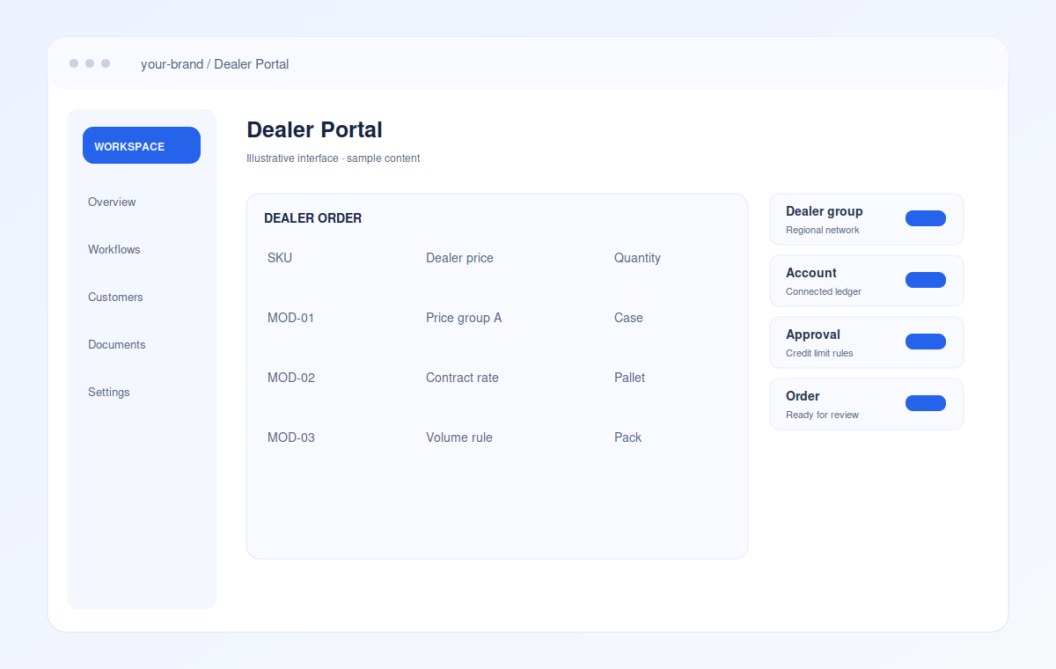
Task: Click the Price group A cell
Action: pyautogui.click(x=464, y=318)
